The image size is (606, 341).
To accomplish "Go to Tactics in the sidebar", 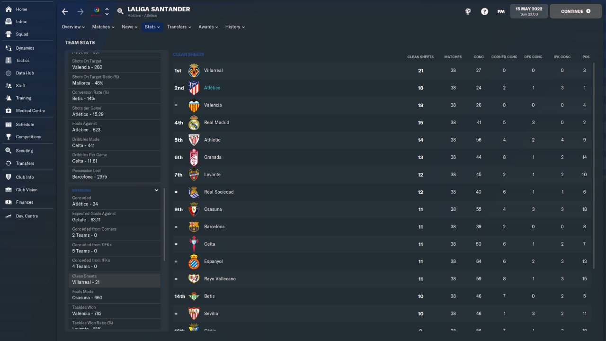I will click(x=23, y=61).
